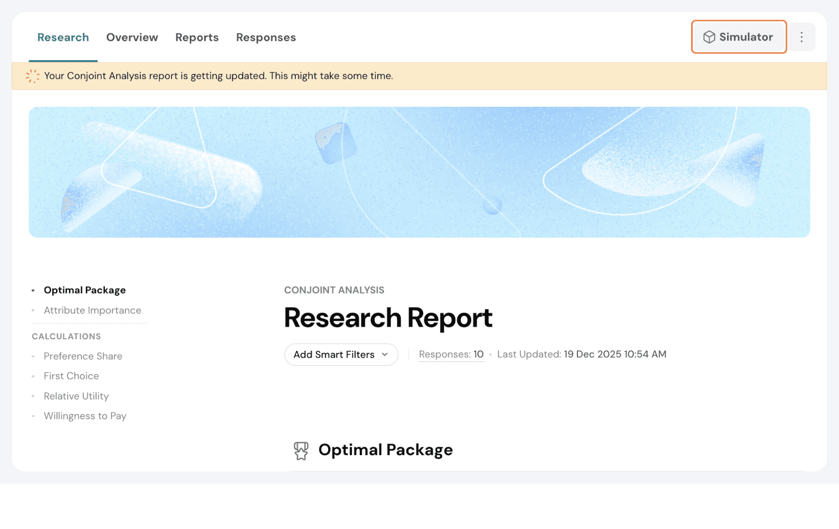
Task: Open the Reports tab
Action: tap(197, 38)
